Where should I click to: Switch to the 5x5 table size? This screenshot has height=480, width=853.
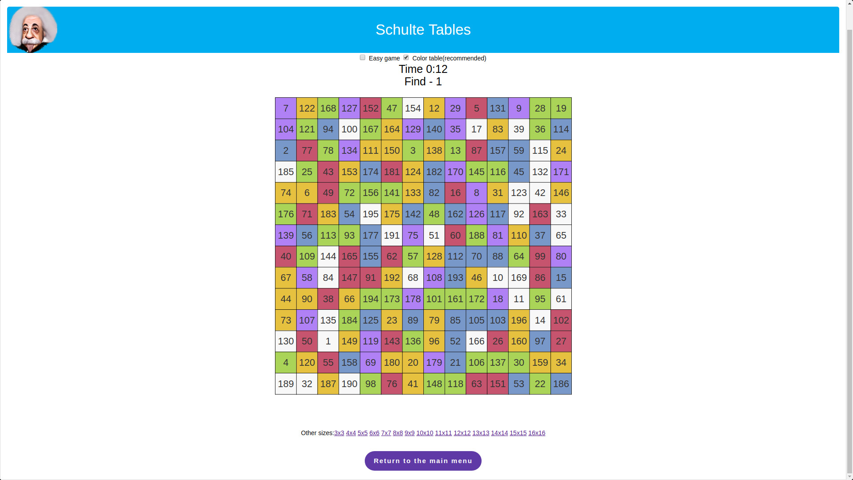click(x=363, y=433)
